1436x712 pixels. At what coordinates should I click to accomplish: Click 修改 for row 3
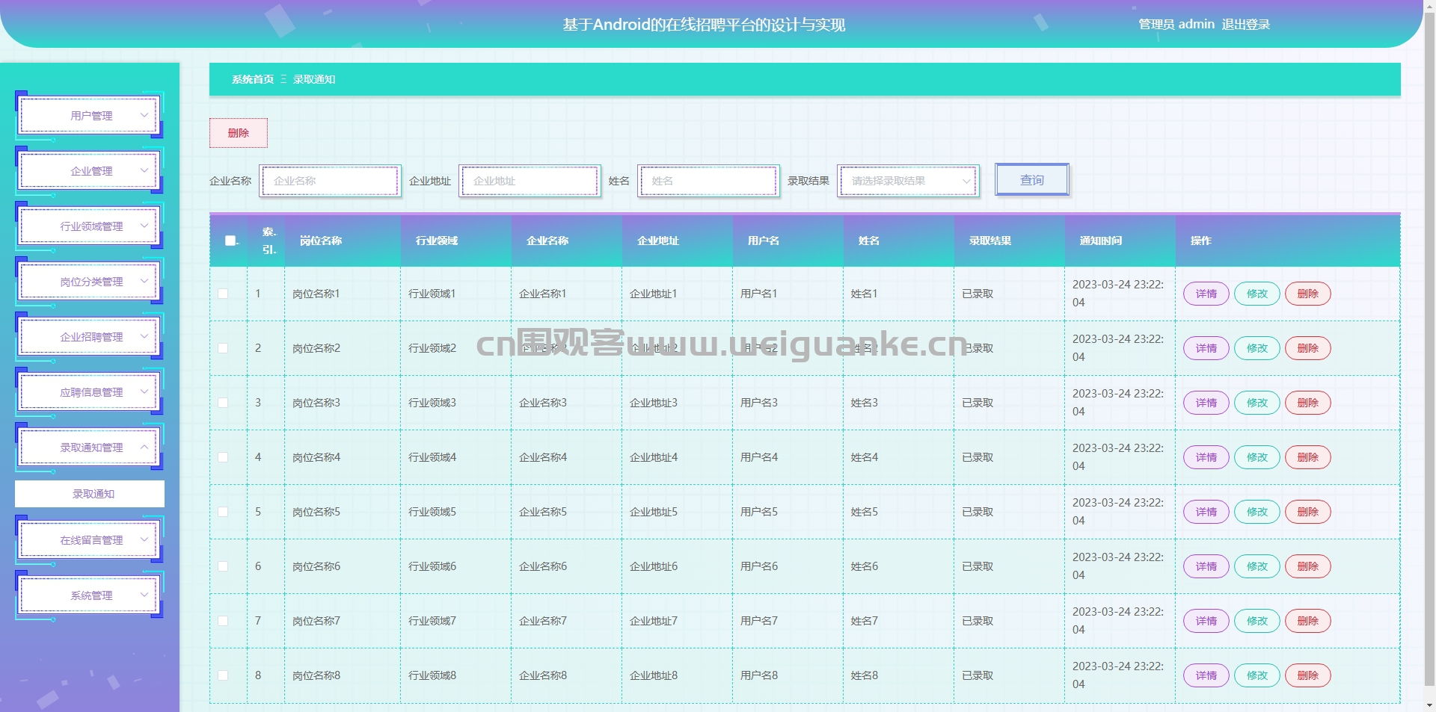pyautogui.click(x=1256, y=403)
